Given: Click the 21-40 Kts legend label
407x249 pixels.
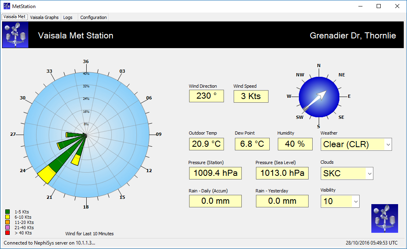Looking at the screenshot, I should [24, 228].
